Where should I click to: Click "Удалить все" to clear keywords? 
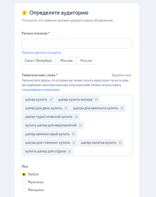(121, 75)
